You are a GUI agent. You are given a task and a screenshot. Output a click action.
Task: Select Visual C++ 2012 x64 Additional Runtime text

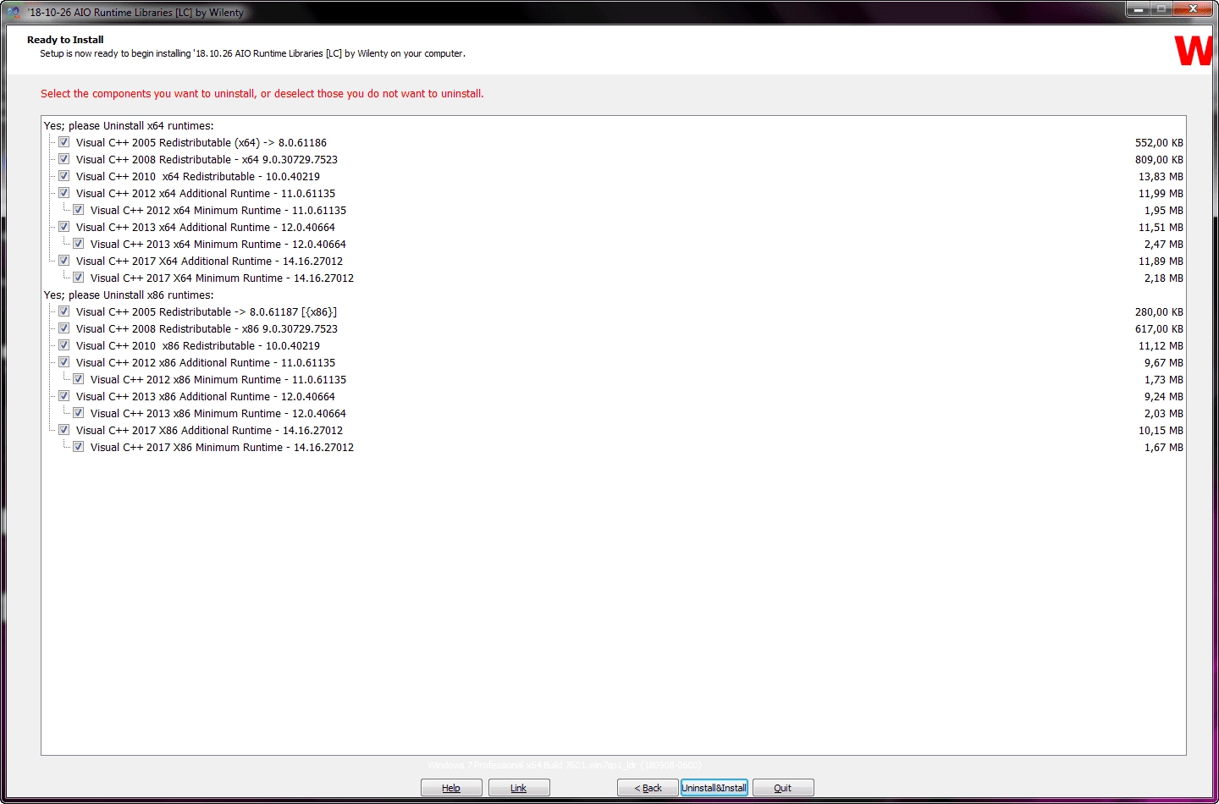tap(206, 194)
